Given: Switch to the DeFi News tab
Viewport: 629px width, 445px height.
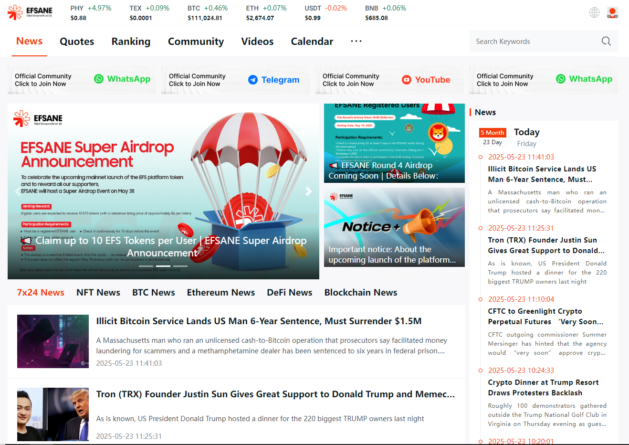Looking at the screenshot, I should [289, 293].
